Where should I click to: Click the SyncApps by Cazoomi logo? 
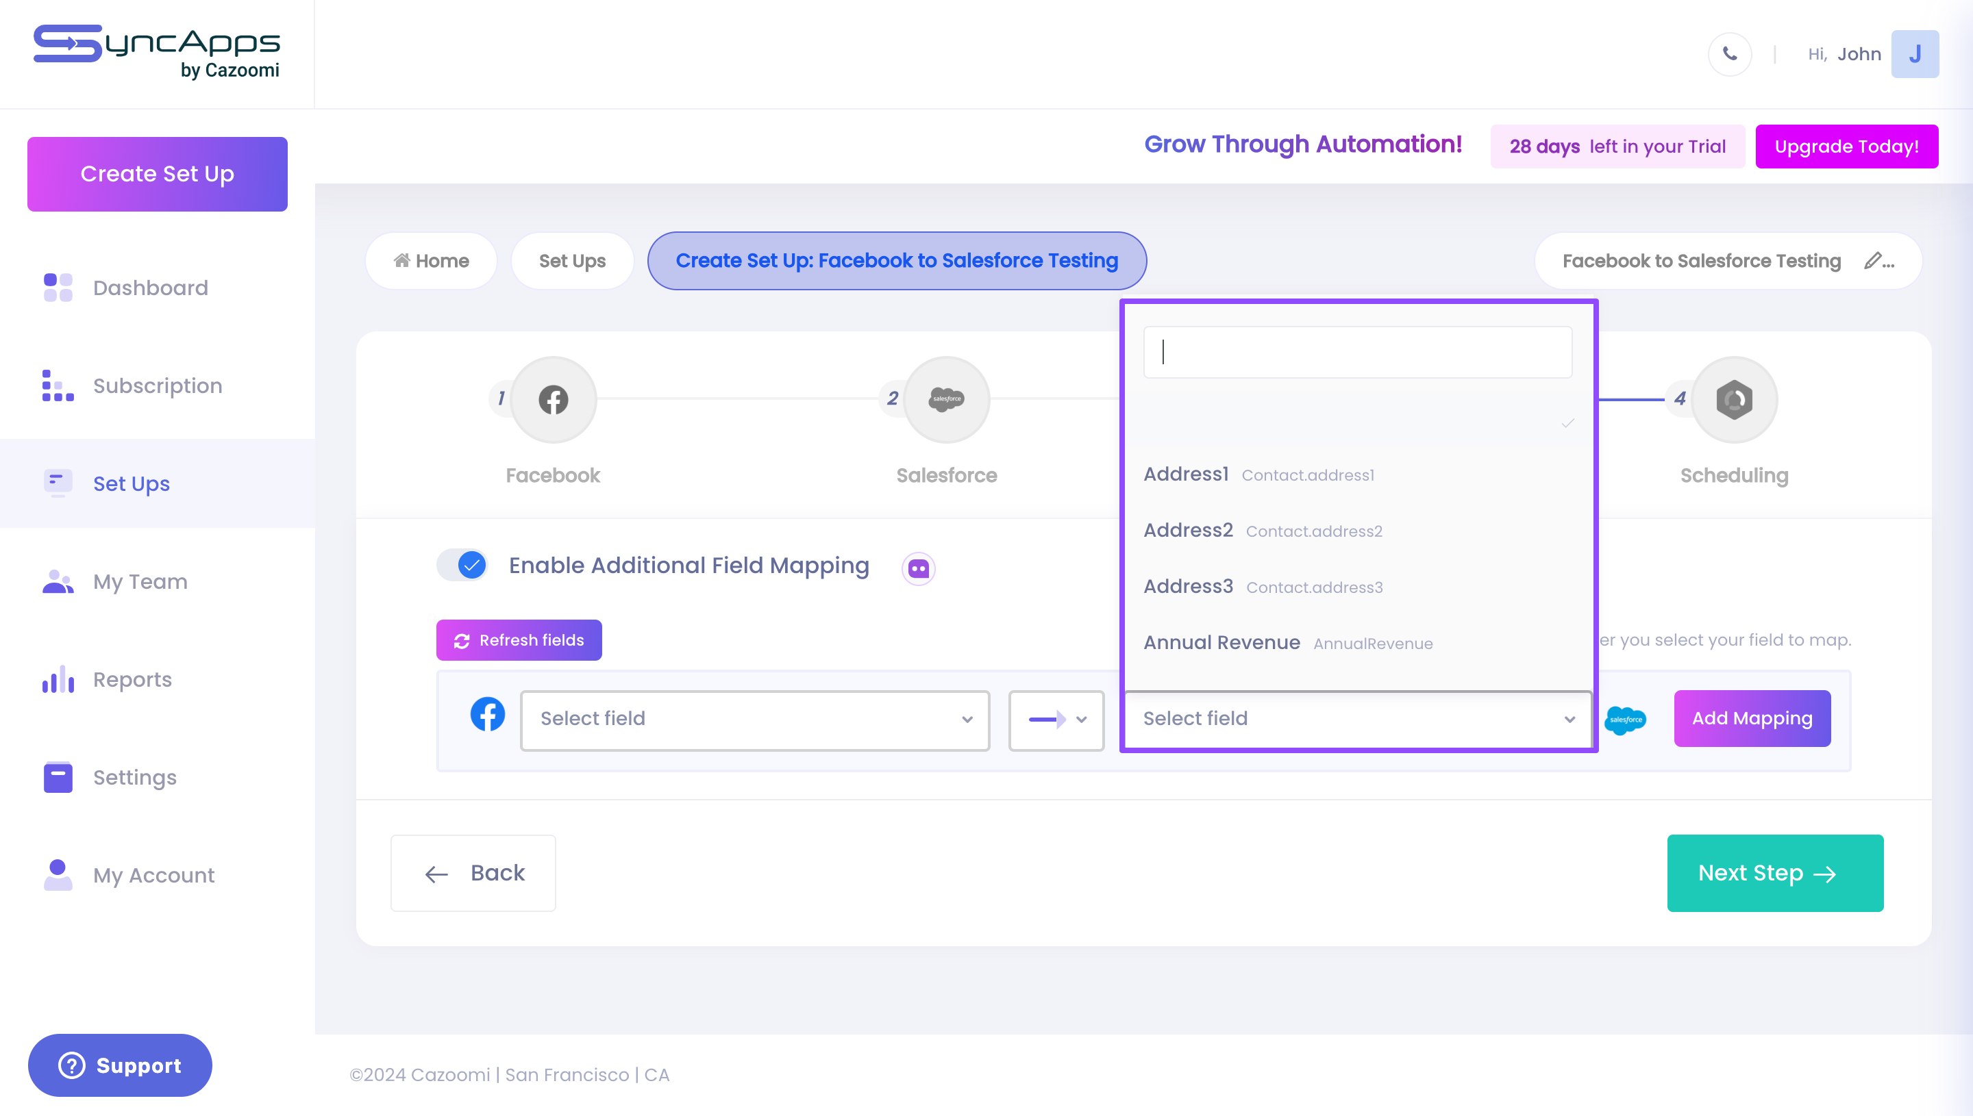point(156,52)
